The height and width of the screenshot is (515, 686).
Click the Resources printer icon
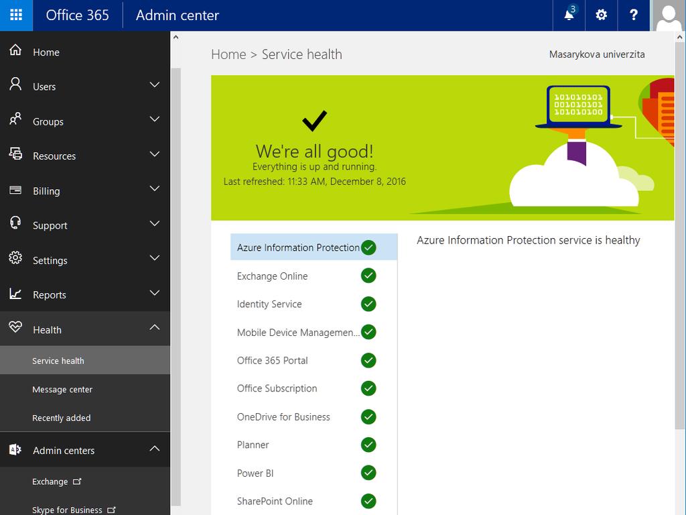pyautogui.click(x=15, y=154)
